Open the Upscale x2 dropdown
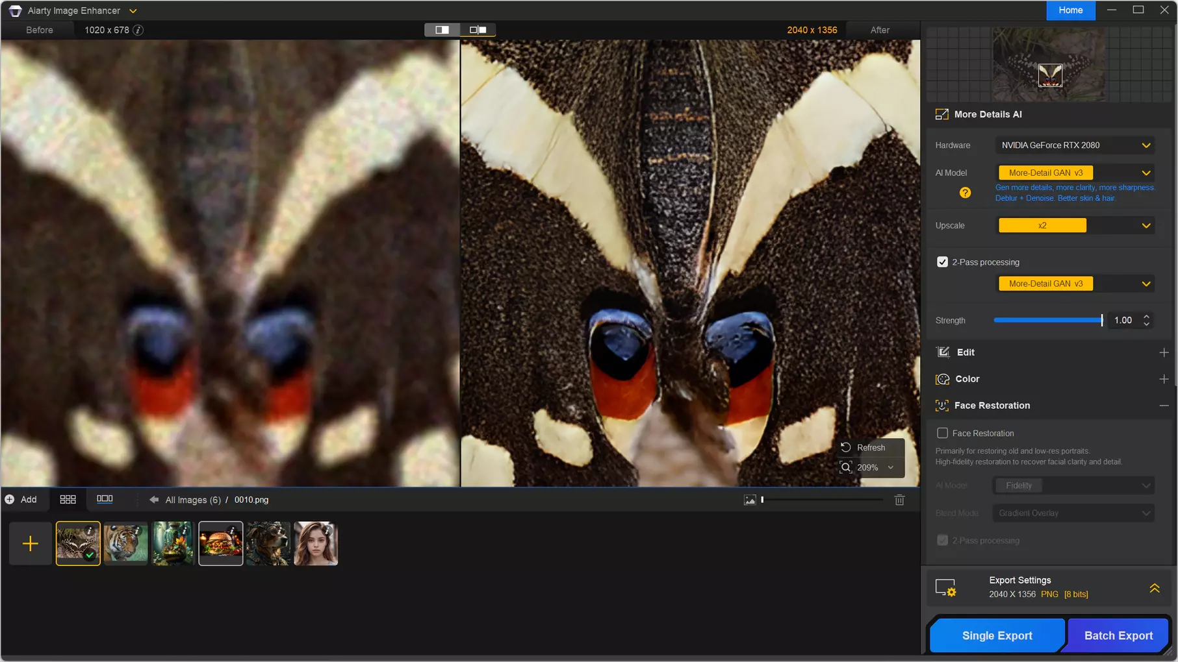Image resolution: width=1178 pixels, height=662 pixels. (1075, 225)
